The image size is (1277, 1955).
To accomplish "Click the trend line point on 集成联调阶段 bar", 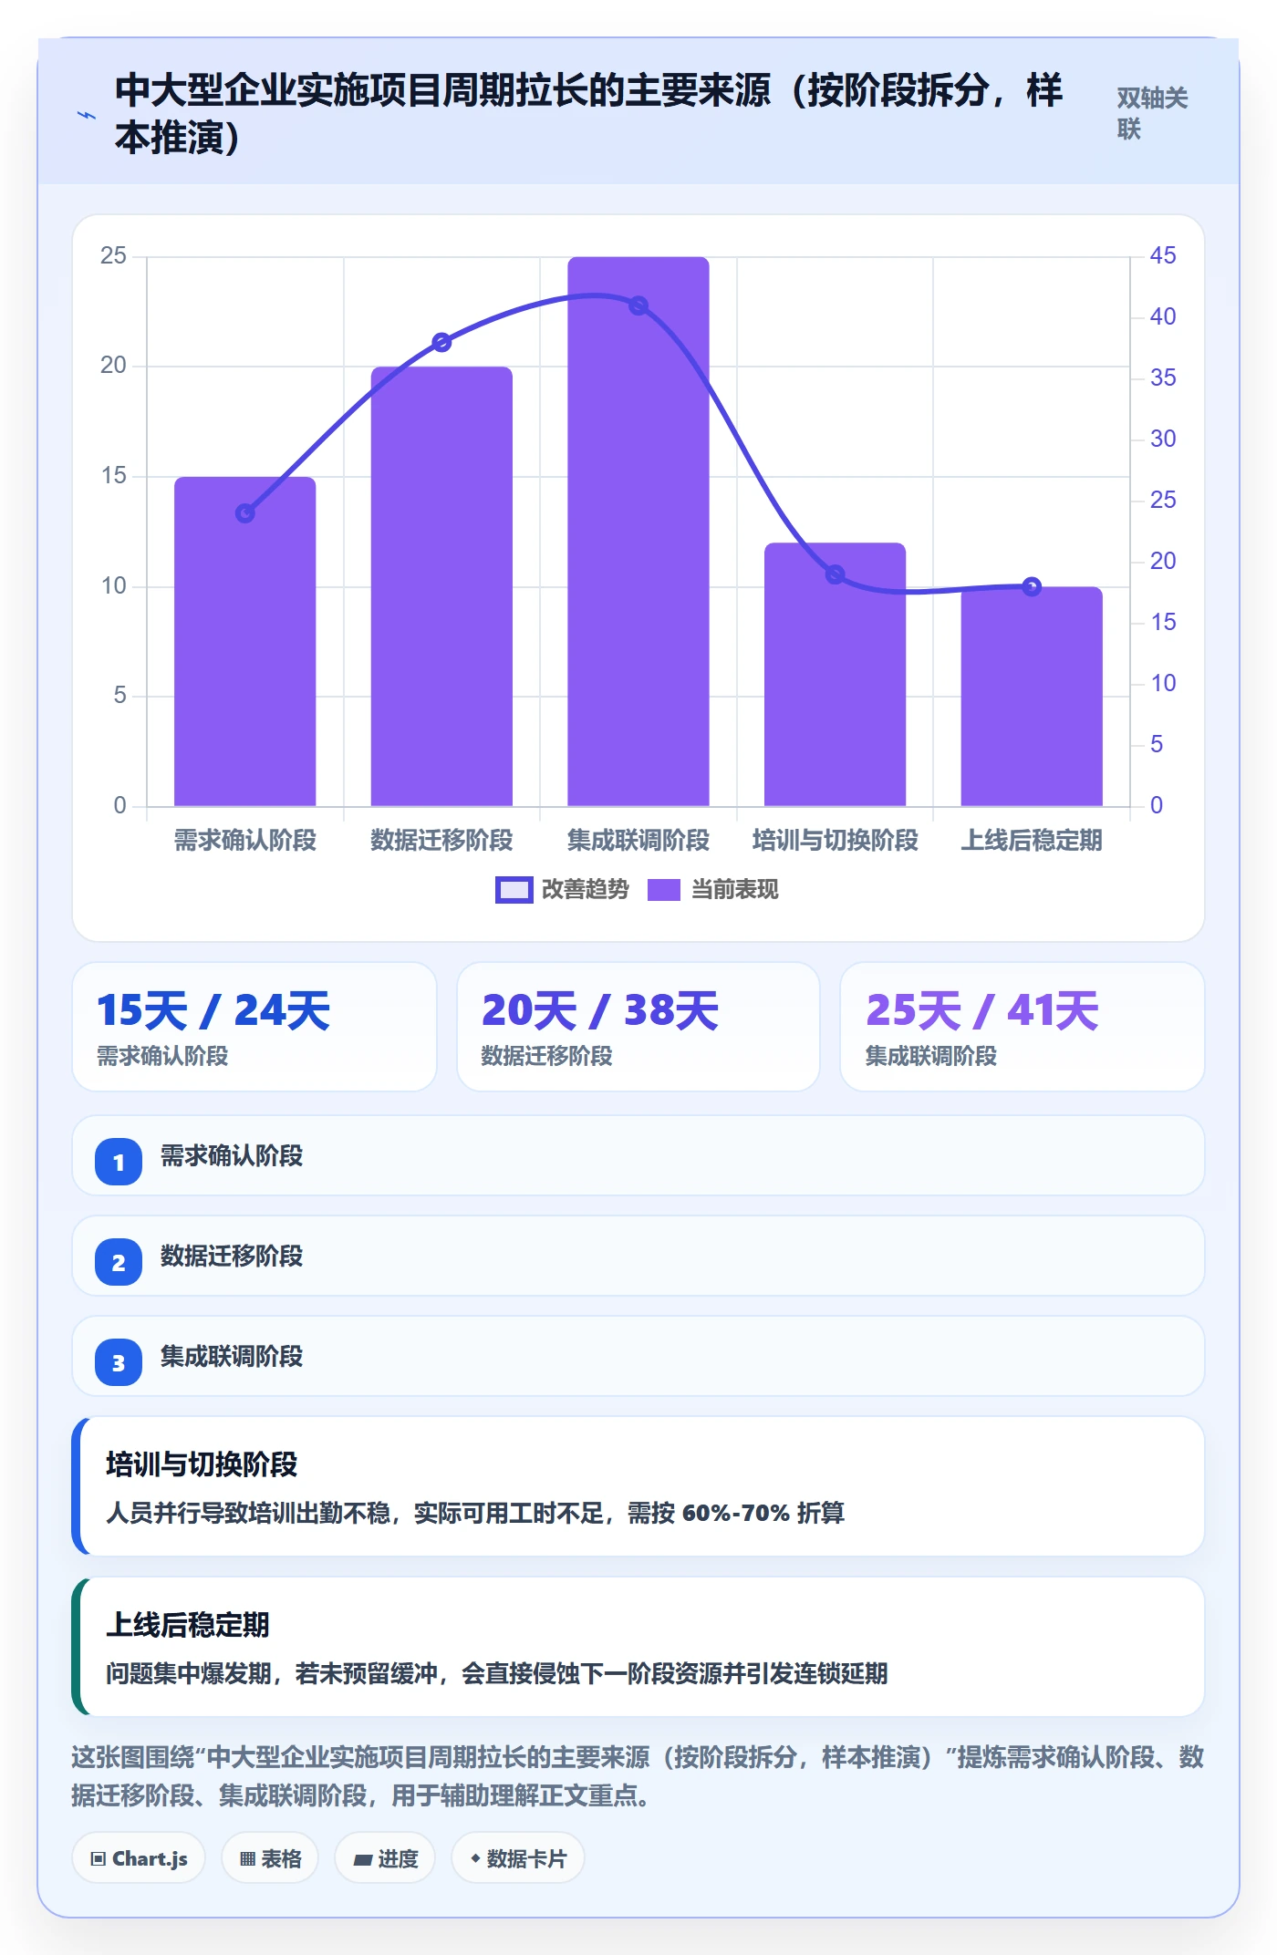I will coord(638,305).
